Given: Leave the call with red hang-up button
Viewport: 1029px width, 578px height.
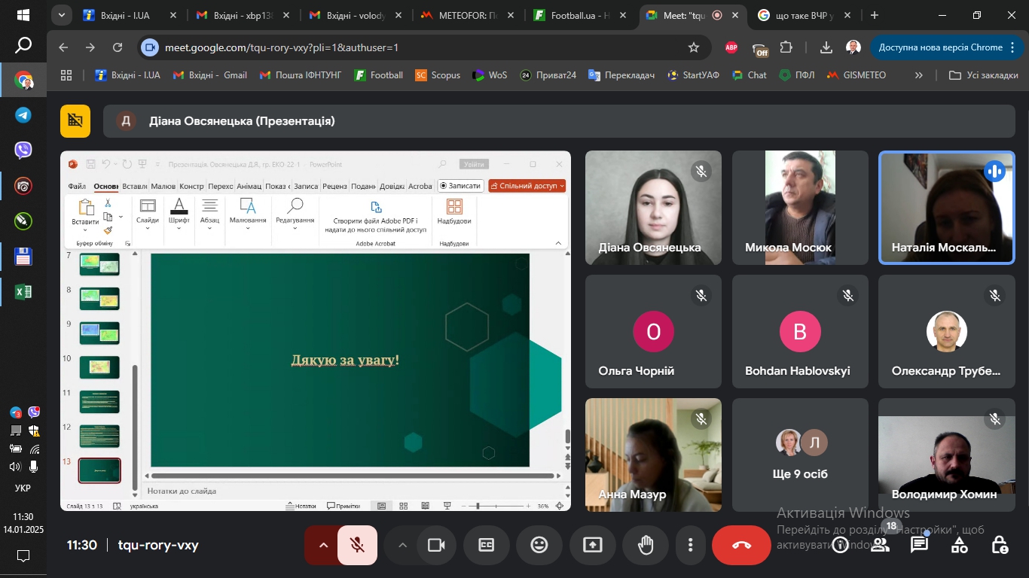Looking at the screenshot, I should pos(741,545).
